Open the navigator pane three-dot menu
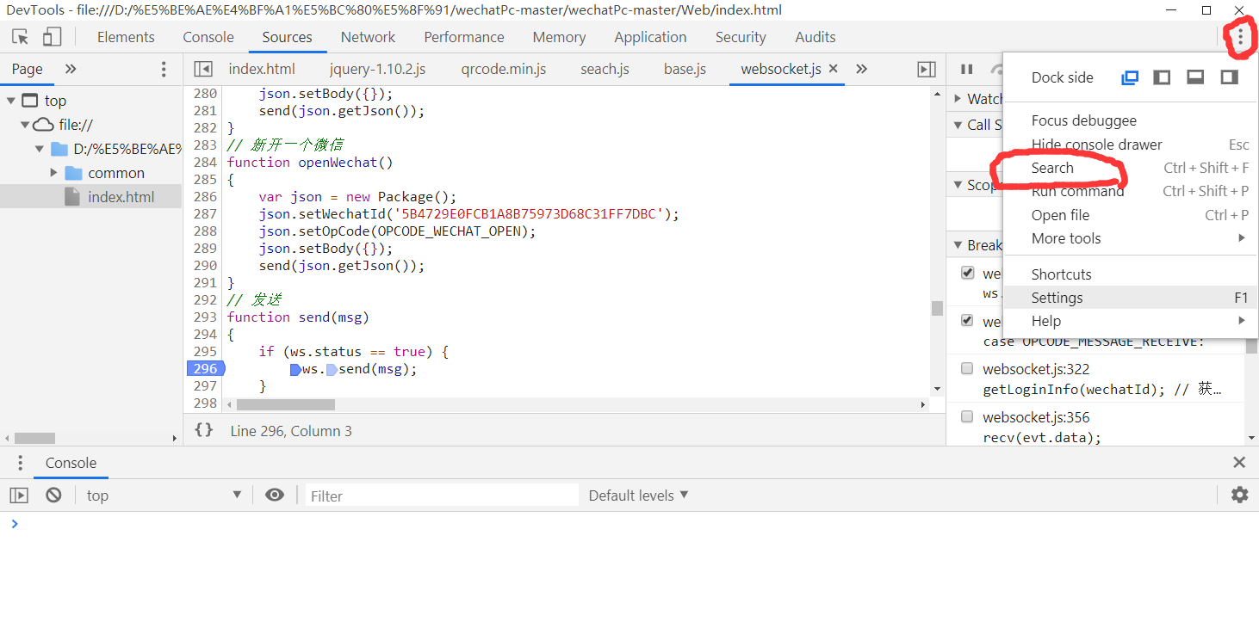Image resolution: width=1259 pixels, height=628 pixels. pos(164,70)
